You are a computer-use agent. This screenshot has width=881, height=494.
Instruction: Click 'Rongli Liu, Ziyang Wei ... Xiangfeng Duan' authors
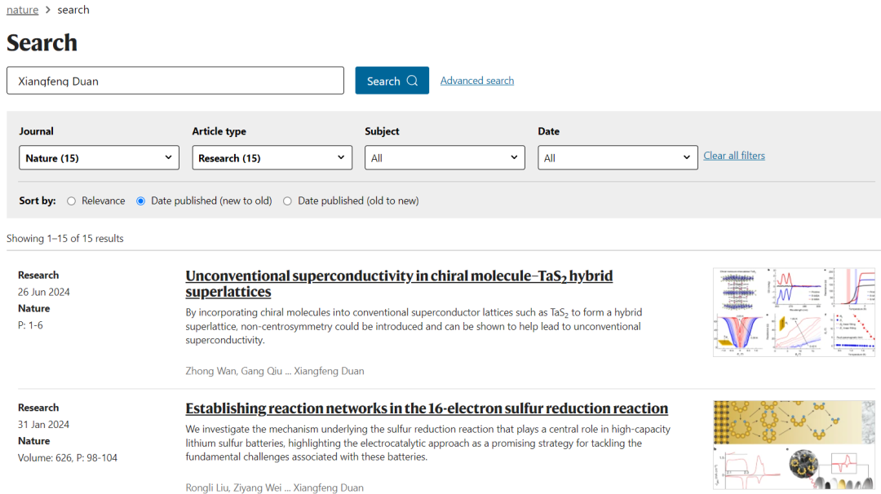coord(274,487)
